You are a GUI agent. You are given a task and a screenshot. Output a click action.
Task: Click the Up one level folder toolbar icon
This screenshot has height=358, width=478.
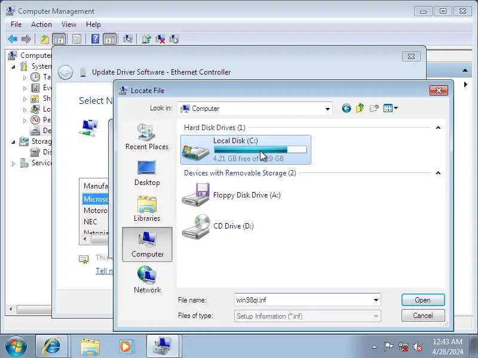pyautogui.click(x=45, y=39)
